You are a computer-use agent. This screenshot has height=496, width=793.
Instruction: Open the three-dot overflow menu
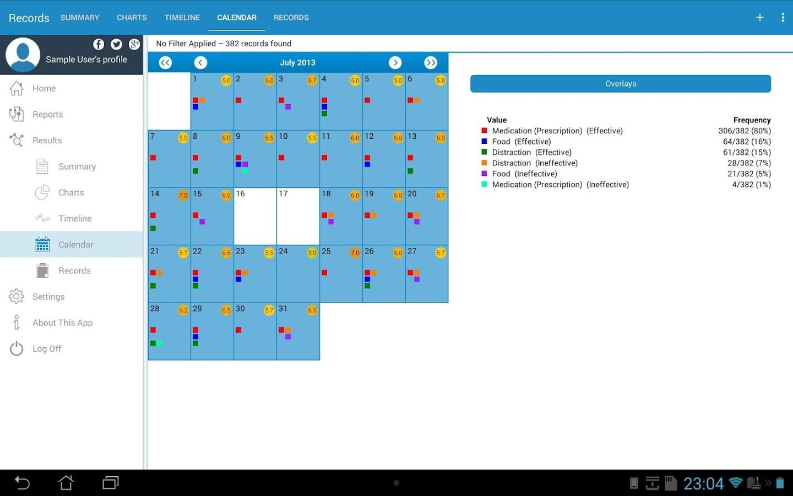783,18
